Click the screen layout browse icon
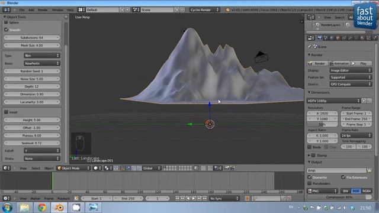 coord(81,10)
